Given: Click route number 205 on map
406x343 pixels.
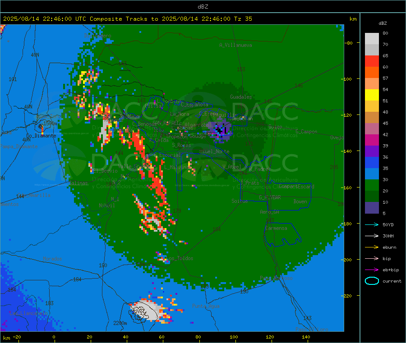Looking at the screenshot, I should pyautogui.click(x=334, y=167).
